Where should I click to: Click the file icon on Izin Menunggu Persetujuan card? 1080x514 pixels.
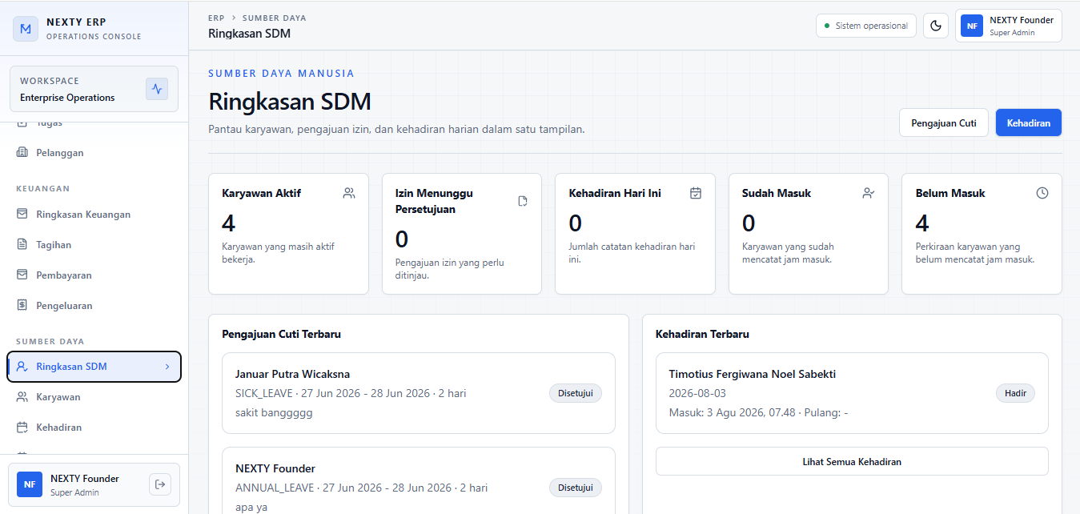[523, 201]
